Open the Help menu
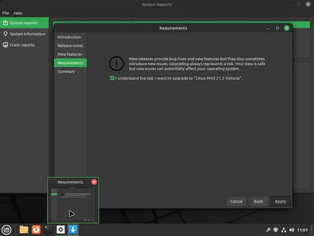Screen dimensions: 314x236 click(x=18, y=13)
